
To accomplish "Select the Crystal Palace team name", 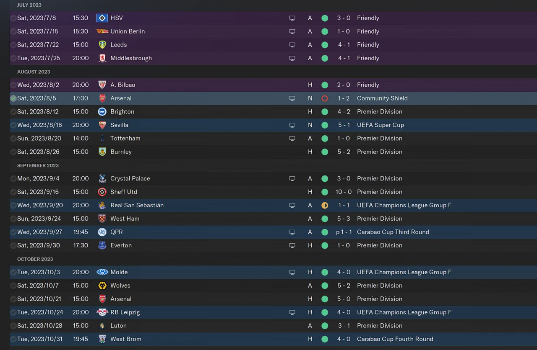I will click(x=130, y=178).
